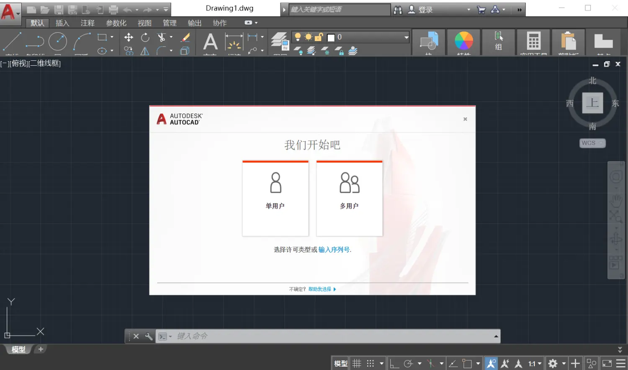Toggle object snap square icon
Viewport: 628px width, 370px height.
467,363
